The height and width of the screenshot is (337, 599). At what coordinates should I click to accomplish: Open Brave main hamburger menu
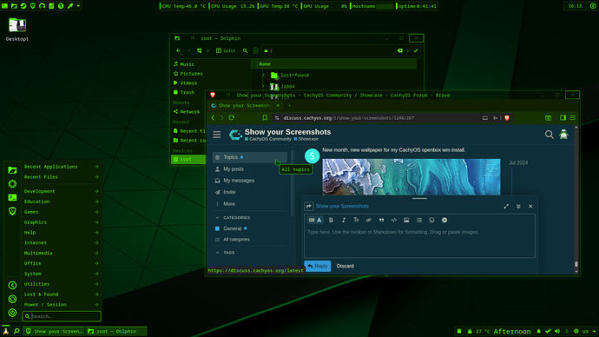[572, 117]
